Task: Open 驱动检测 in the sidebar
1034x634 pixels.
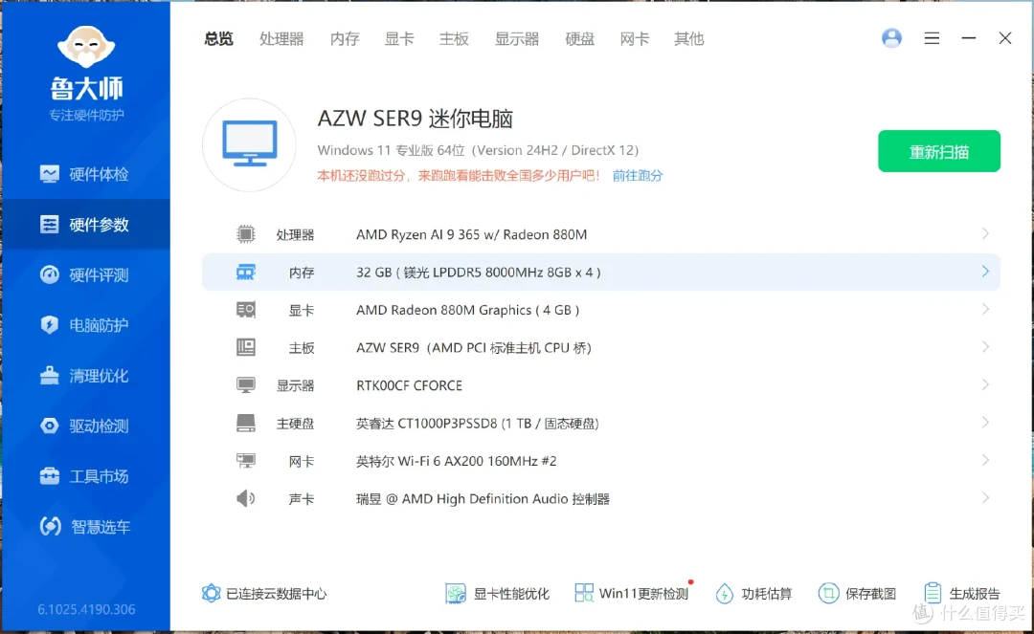Action: click(x=85, y=426)
